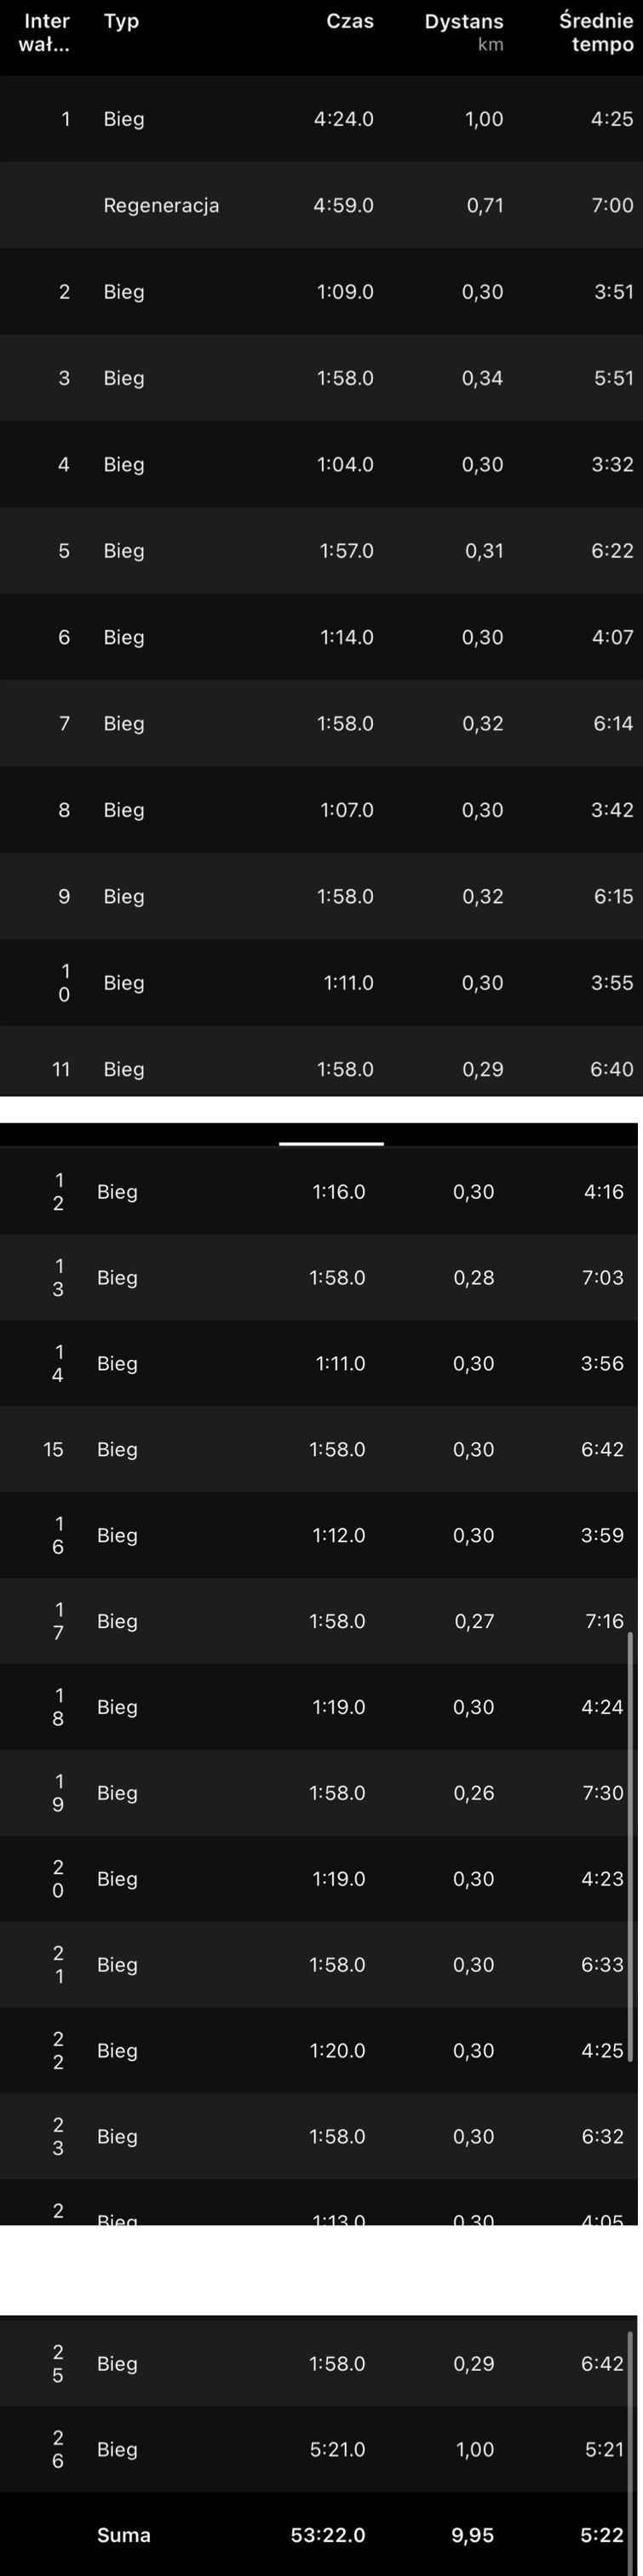Select the 0,34 distance in interval 3
The width and height of the screenshot is (643, 2576).
tap(482, 378)
